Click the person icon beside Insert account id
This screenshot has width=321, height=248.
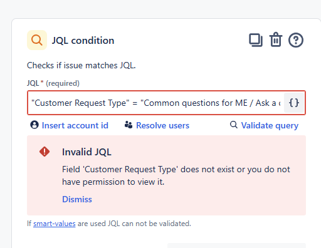(34, 125)
